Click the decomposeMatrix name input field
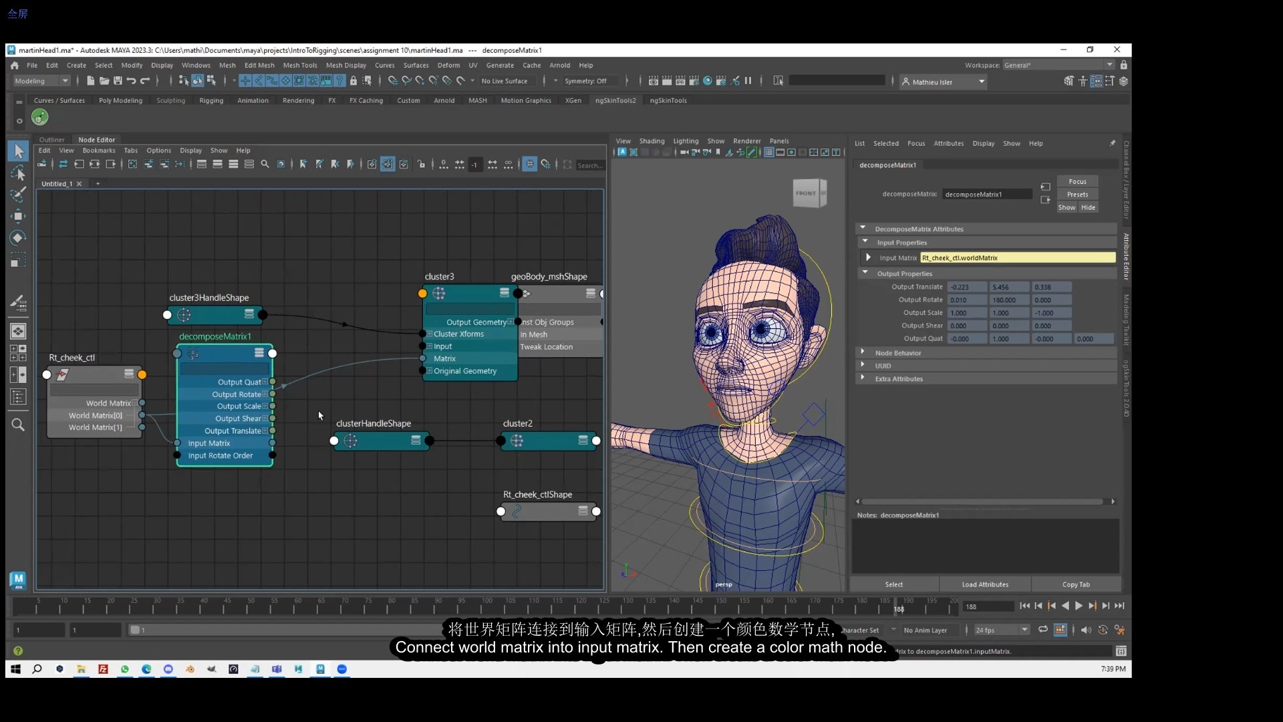The width and height of the screenshot is (1283, 722). pos(987,195)
